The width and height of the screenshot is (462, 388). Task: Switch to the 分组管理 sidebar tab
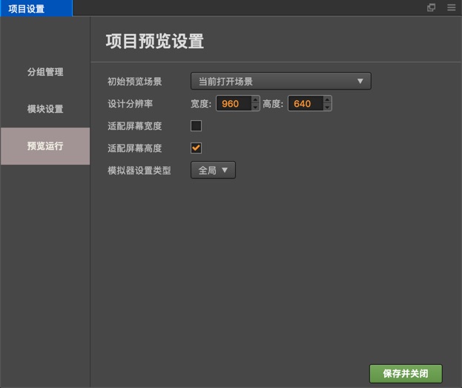click(45, 72)
